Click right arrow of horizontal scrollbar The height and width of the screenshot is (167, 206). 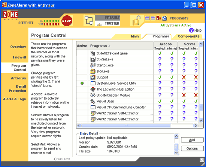[x=196, y=126]
